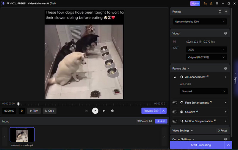Mute audio with the speaker icon
This screenshot has width=238, height=150.
click(x=112, y=111)
